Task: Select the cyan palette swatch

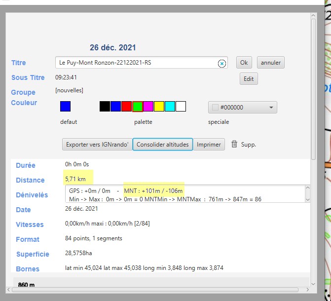Action: (x=170, y=107)
